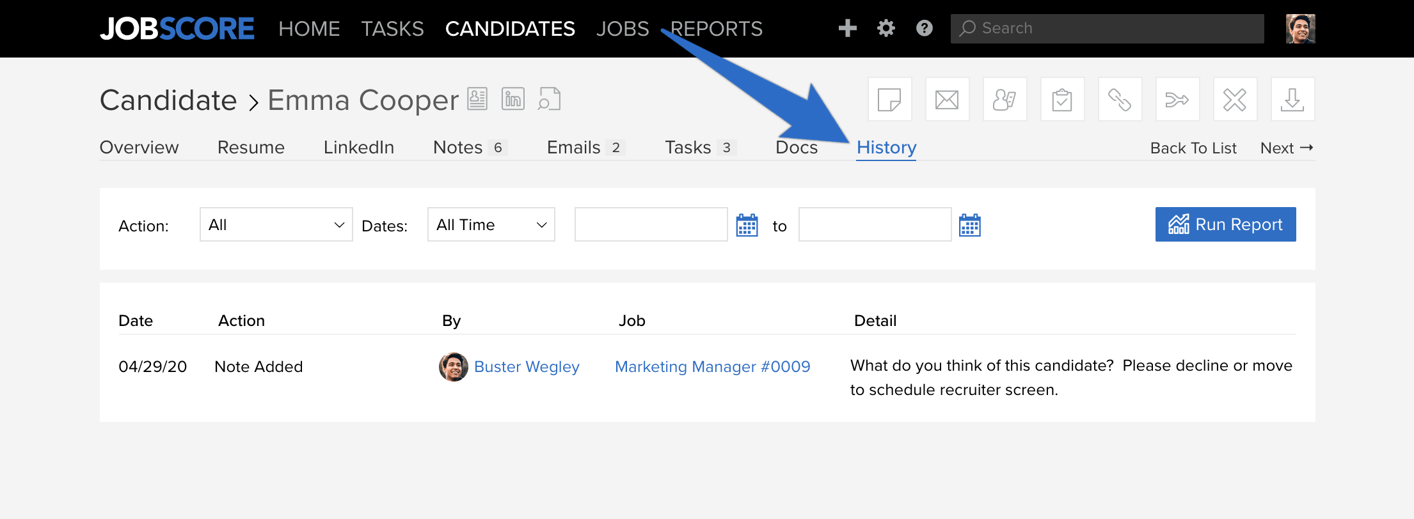The width and height of the screenshot is (1414, 519).
Task: Click the clipboard task icon
Action: [x=1063, y=99]
